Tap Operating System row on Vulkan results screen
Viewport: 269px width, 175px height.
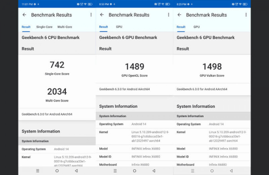pos(212,124)
